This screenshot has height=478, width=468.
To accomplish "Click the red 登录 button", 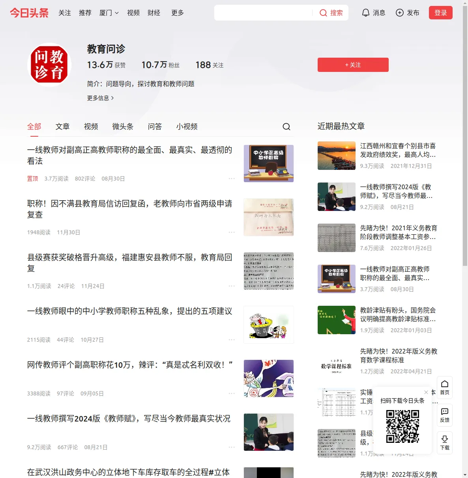I will pos(441,13).
